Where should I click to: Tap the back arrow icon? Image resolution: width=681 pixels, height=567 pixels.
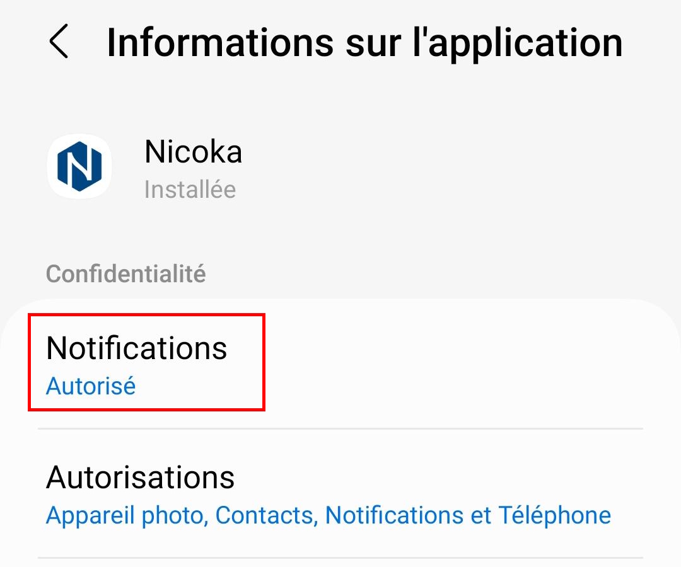[59, 43]
